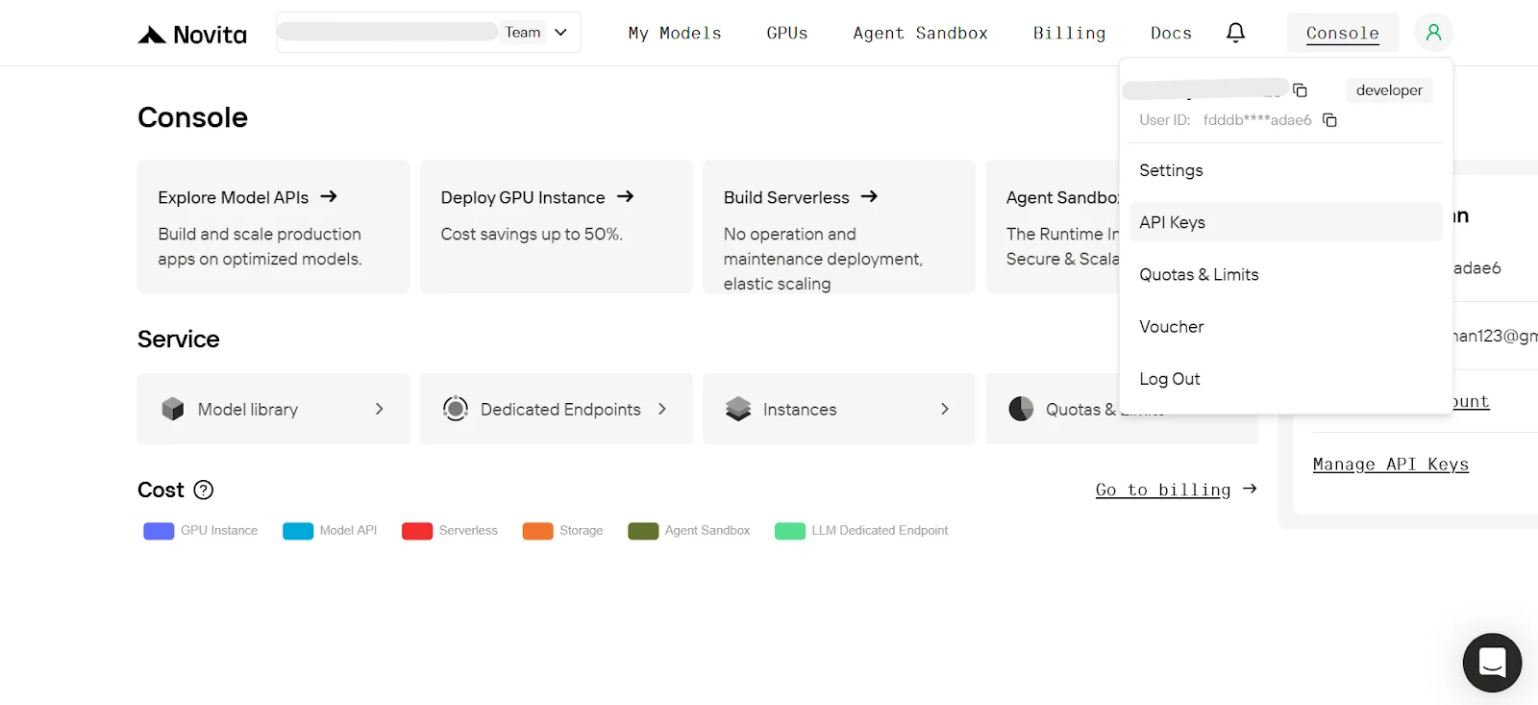
Task: Click the Novita logo
Action: 192,35
